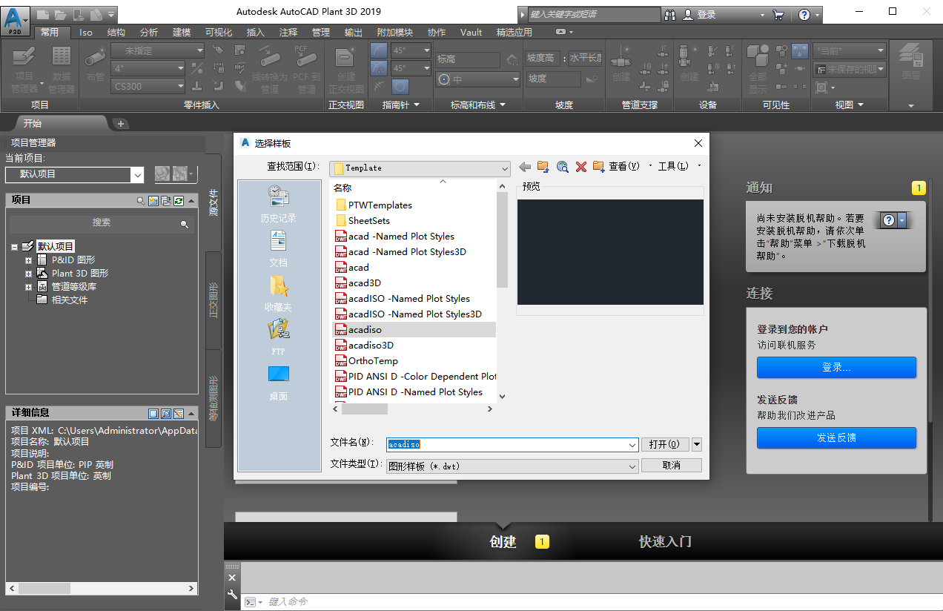Click FTP shortcut in dialog sidebar
This screenshot has width=943, height=611.
(279, 337)
